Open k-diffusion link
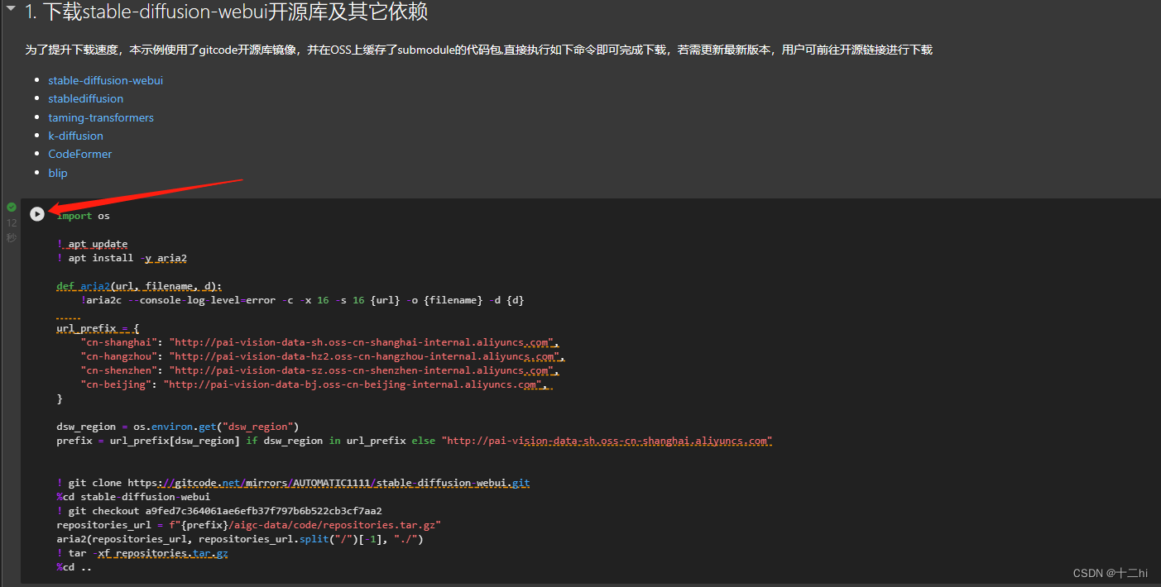Viewport: 1161px width, 587px height. [x=75, y=136]
